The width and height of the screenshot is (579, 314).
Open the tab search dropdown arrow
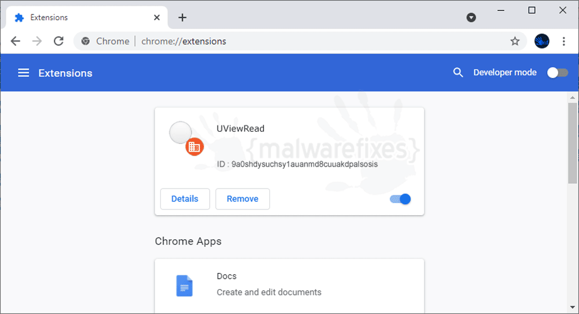(471, 17)
